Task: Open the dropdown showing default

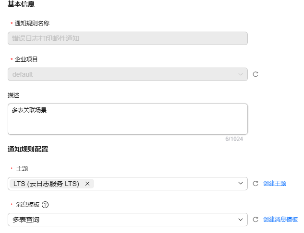Action: click(128, 74)
